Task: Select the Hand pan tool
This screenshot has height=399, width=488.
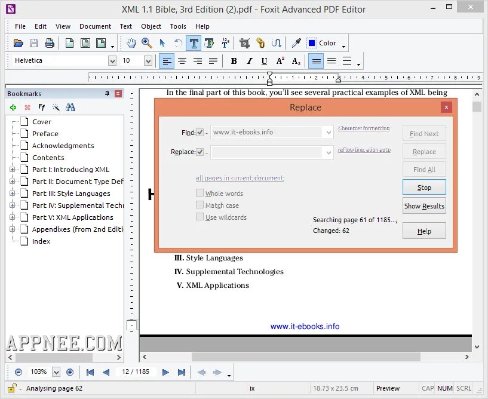Action: pyautogui.click(x=131, y=43)
